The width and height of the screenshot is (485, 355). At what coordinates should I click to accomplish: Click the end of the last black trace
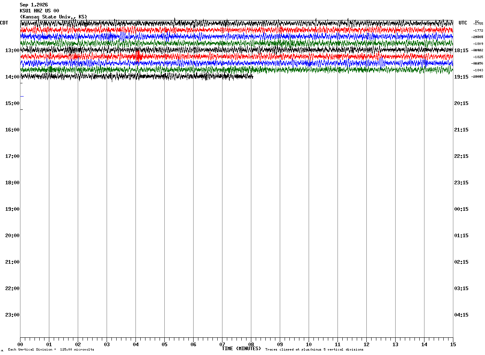[x=253, y=77]
